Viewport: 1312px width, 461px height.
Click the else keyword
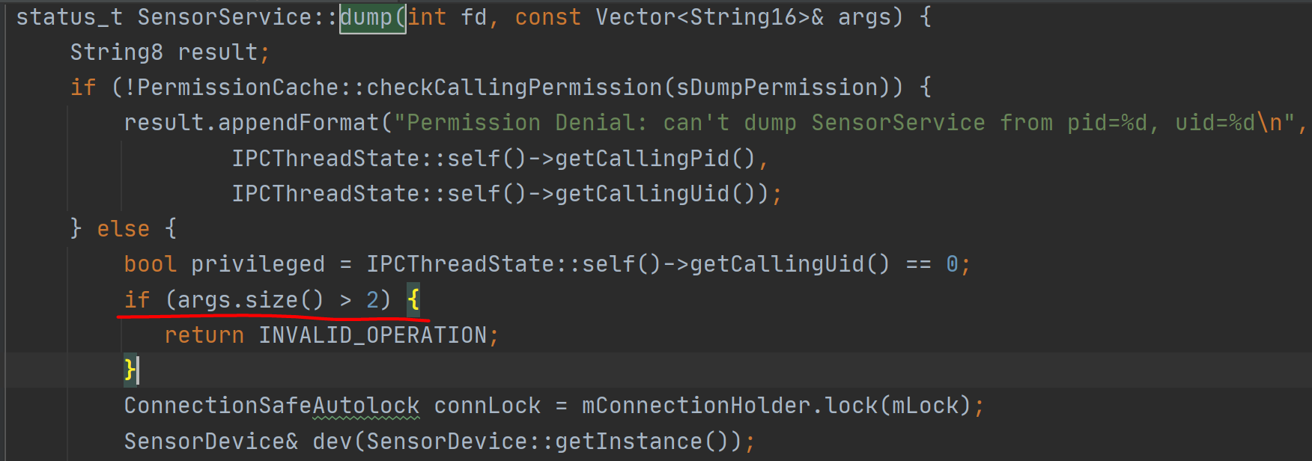(123, 229)
